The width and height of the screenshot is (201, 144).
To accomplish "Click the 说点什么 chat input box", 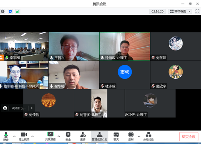I will [x=19, y=108].
